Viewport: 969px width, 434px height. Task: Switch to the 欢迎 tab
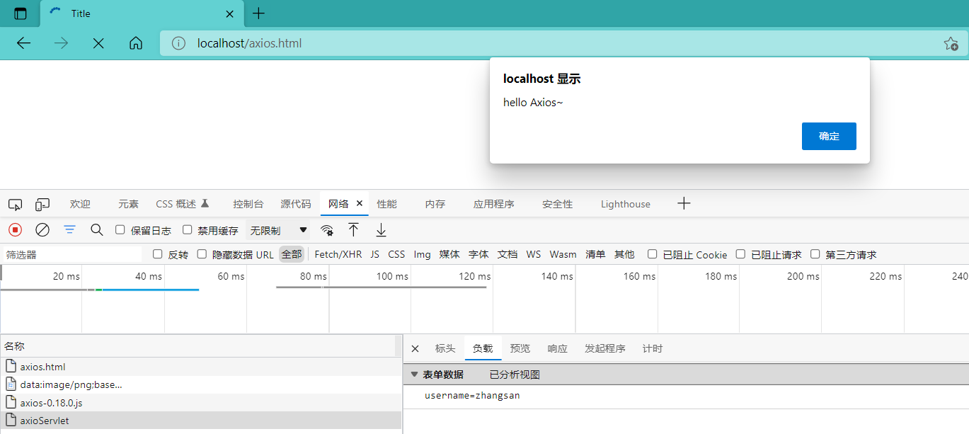click(80, 204)
